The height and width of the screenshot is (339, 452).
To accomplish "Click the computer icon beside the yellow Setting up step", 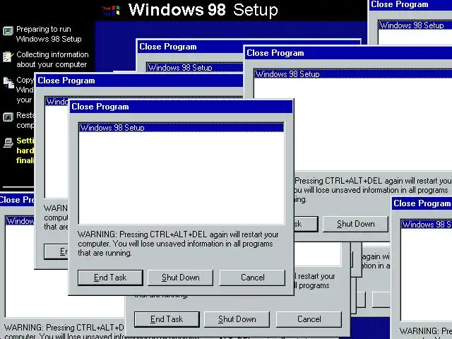I will click(8, 143).
